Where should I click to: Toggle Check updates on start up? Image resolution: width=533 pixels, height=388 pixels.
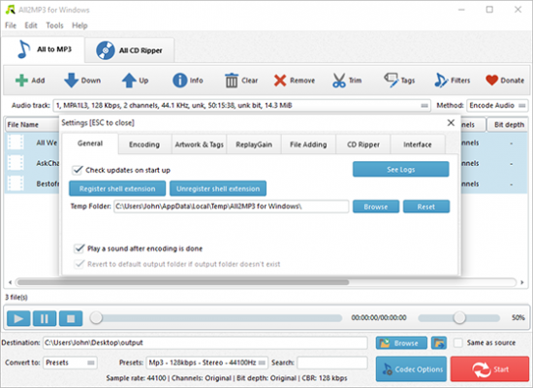tap(78, 170)
